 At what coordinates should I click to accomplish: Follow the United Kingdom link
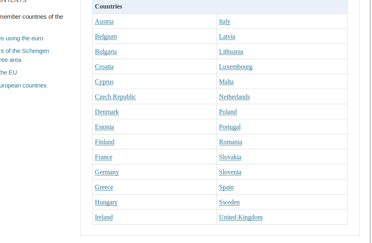(x=241, y=217)
